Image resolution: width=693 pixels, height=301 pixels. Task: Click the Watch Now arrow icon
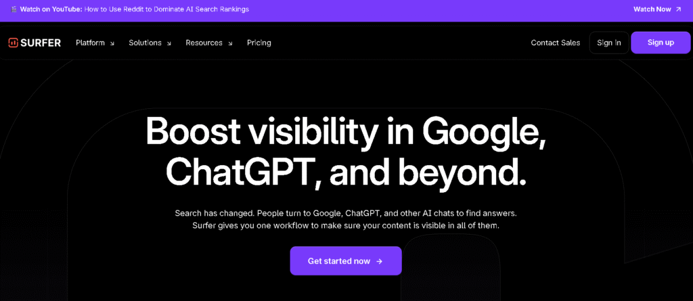(679, 9)
